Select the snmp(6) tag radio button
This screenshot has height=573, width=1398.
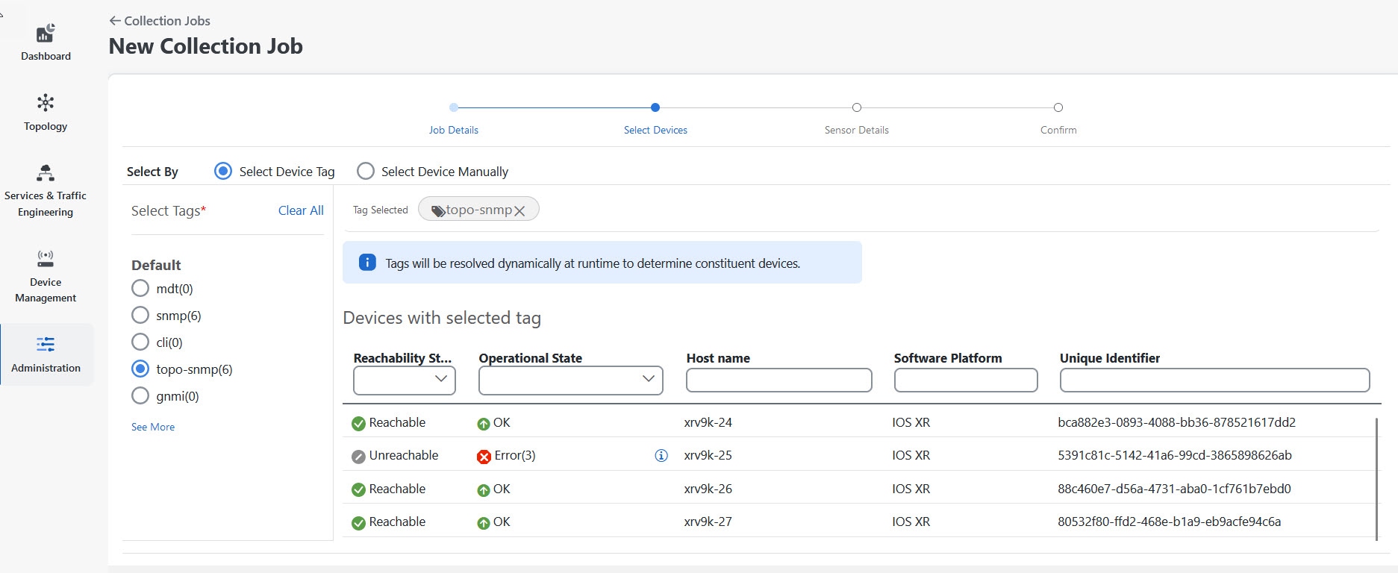[x=140, y=316]
